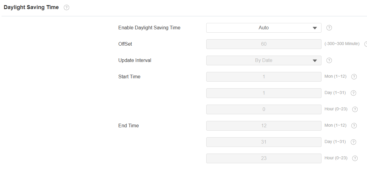The height and width of the screenshot is (169, 367).
Task: Open the Enable Daylight Saving Time dropdown
Action: point(264,28)
